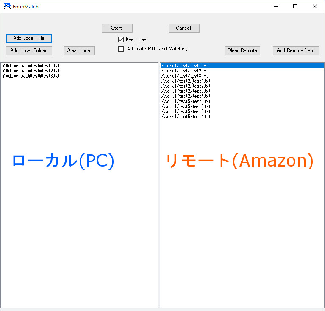Enable Calculate MD5 and Matching checkbox

click(x=121, y=49)
